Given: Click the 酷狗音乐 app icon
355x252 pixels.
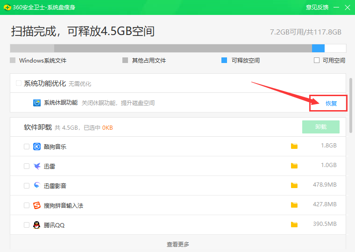Looking at the screenshot, I should tap(37, 147).
